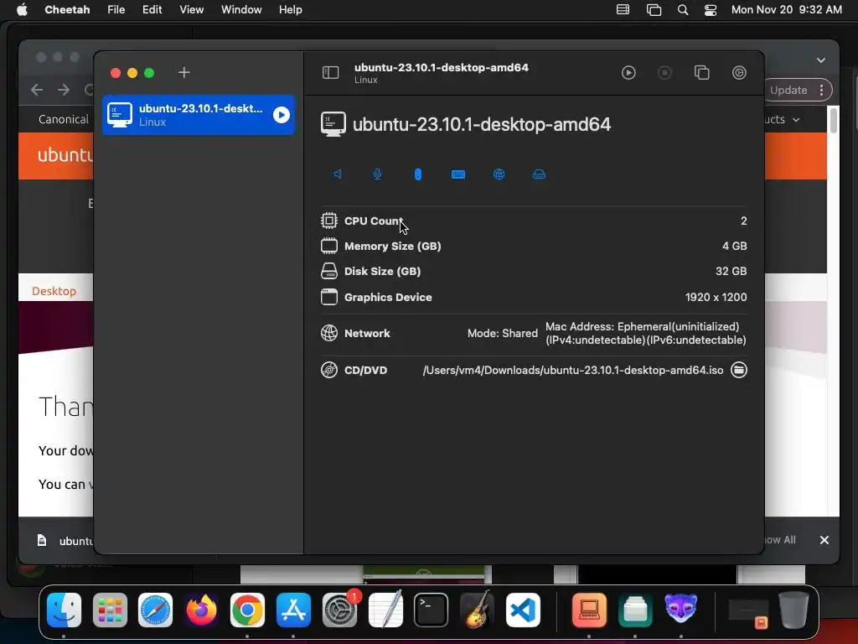Click the 32 GB disk size value
Viewport: 858px width, 644px height.
731,271
